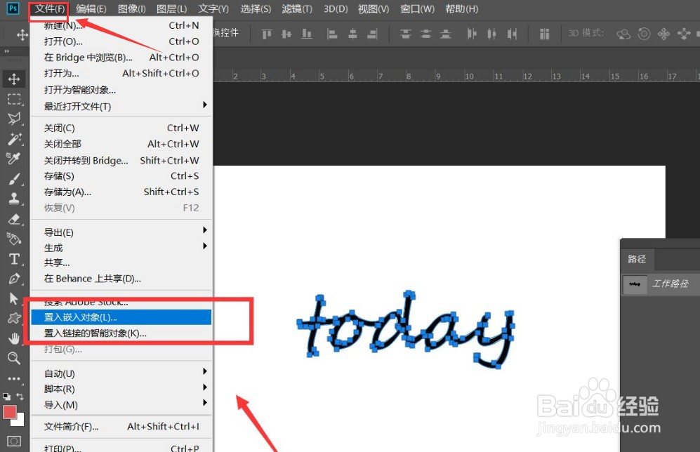Screen dimensions: 700x452
Task: Align horizontal centers in options bar
Action: (352, 34)
